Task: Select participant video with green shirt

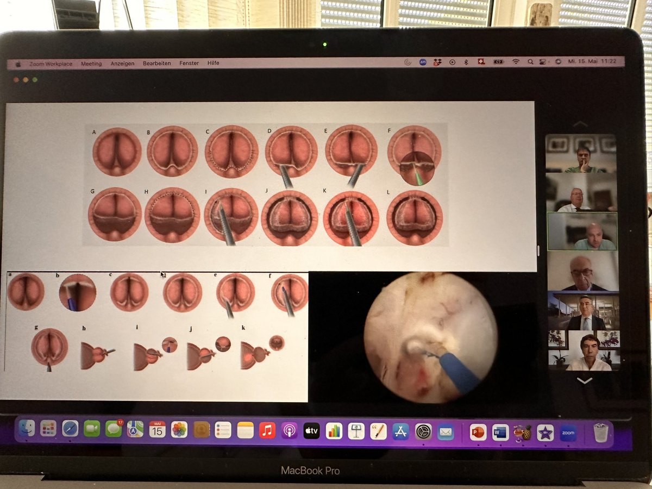Action: [581, 154]
